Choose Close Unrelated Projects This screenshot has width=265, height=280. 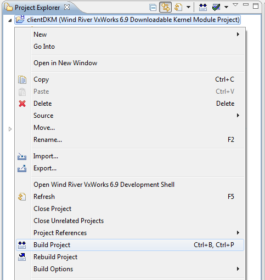(130, 221)
